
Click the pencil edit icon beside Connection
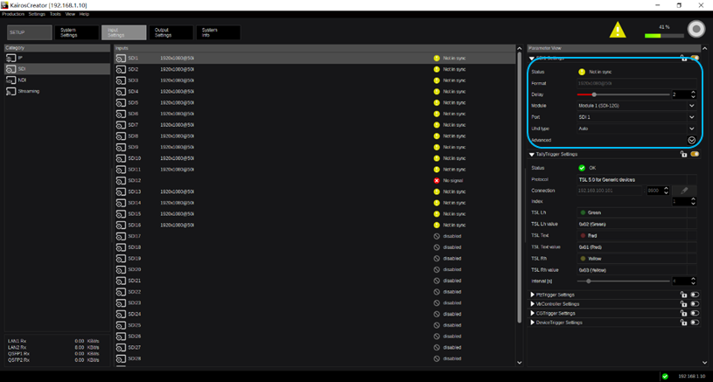coord(684,191)
